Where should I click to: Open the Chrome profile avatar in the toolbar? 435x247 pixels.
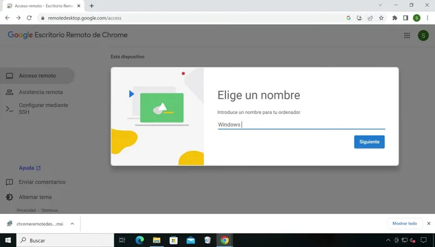pos(416,18)
